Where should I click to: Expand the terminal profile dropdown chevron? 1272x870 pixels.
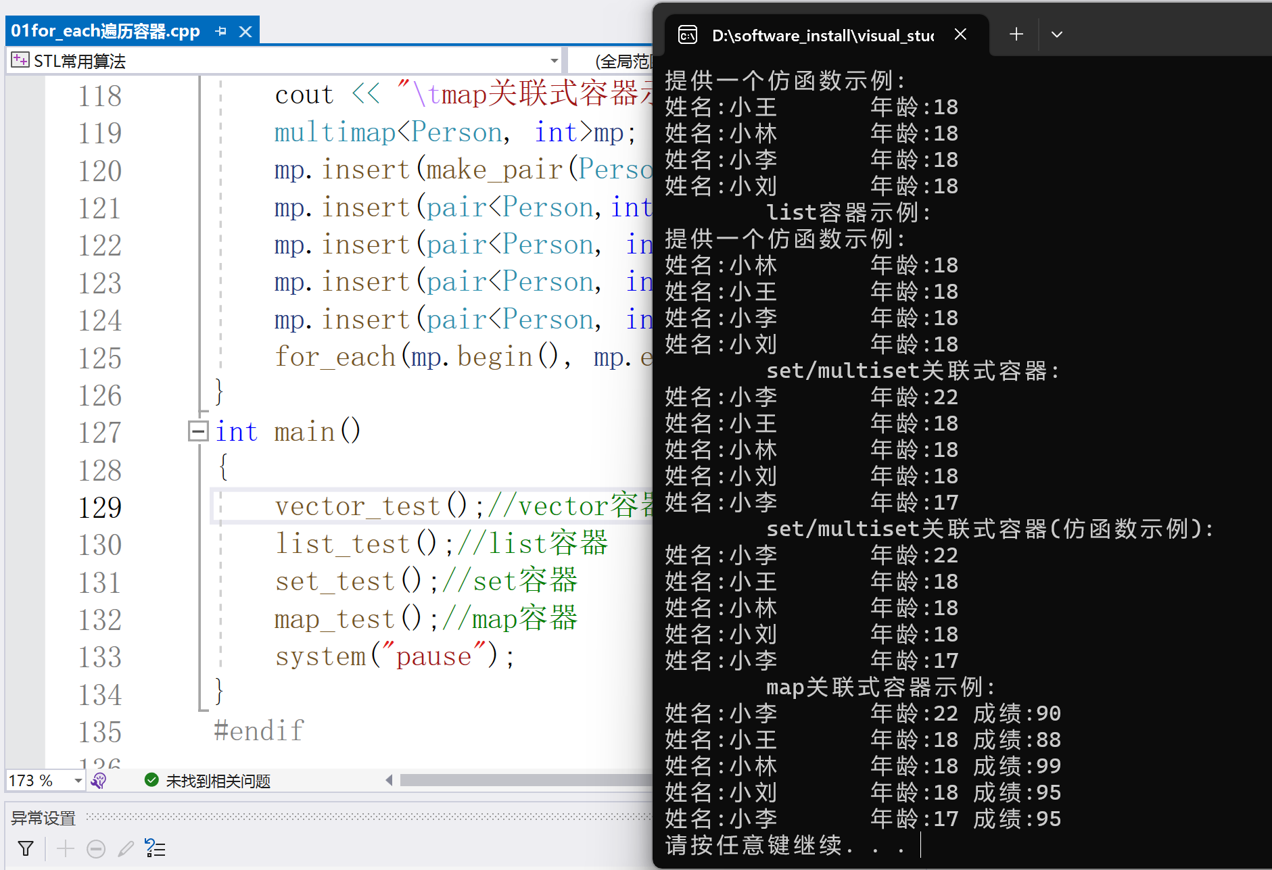coord(1057,34)
